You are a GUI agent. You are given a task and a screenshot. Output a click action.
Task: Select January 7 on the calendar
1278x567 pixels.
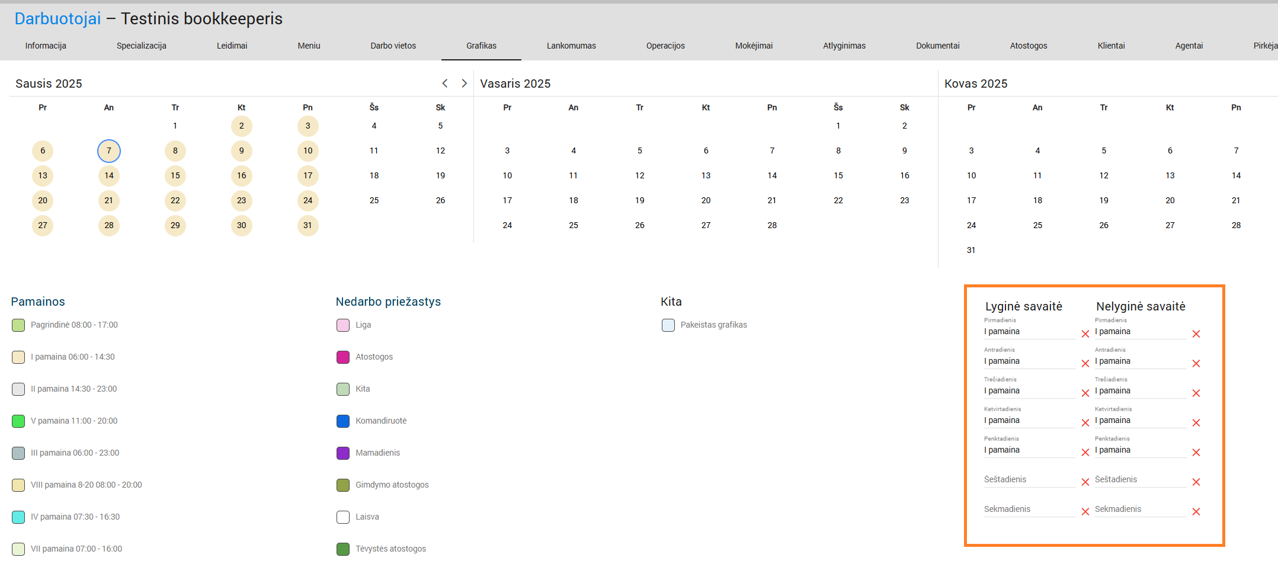(109, 151)
